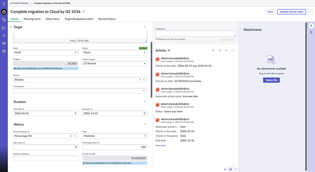
Task: Collapse the Metrics section
Action: point(145,124)
